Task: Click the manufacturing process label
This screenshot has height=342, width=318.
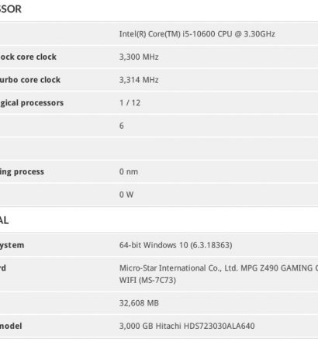Action: click(22, 172)
